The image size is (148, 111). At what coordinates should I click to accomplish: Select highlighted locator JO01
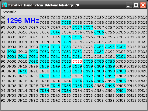pos(12,57)
